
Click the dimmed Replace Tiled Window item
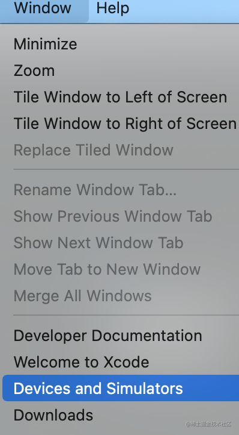(121, 150)
